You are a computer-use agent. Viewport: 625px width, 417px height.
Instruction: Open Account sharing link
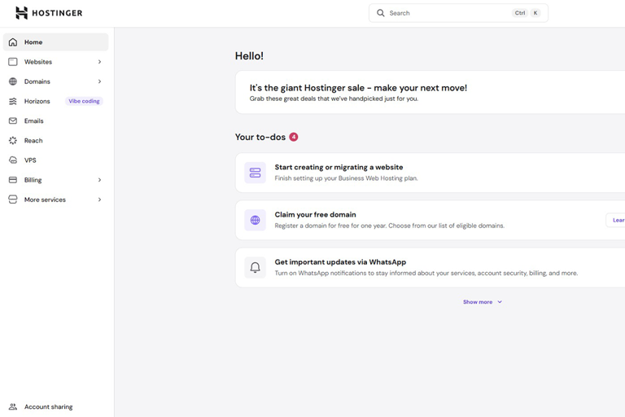tap(48, 406)
